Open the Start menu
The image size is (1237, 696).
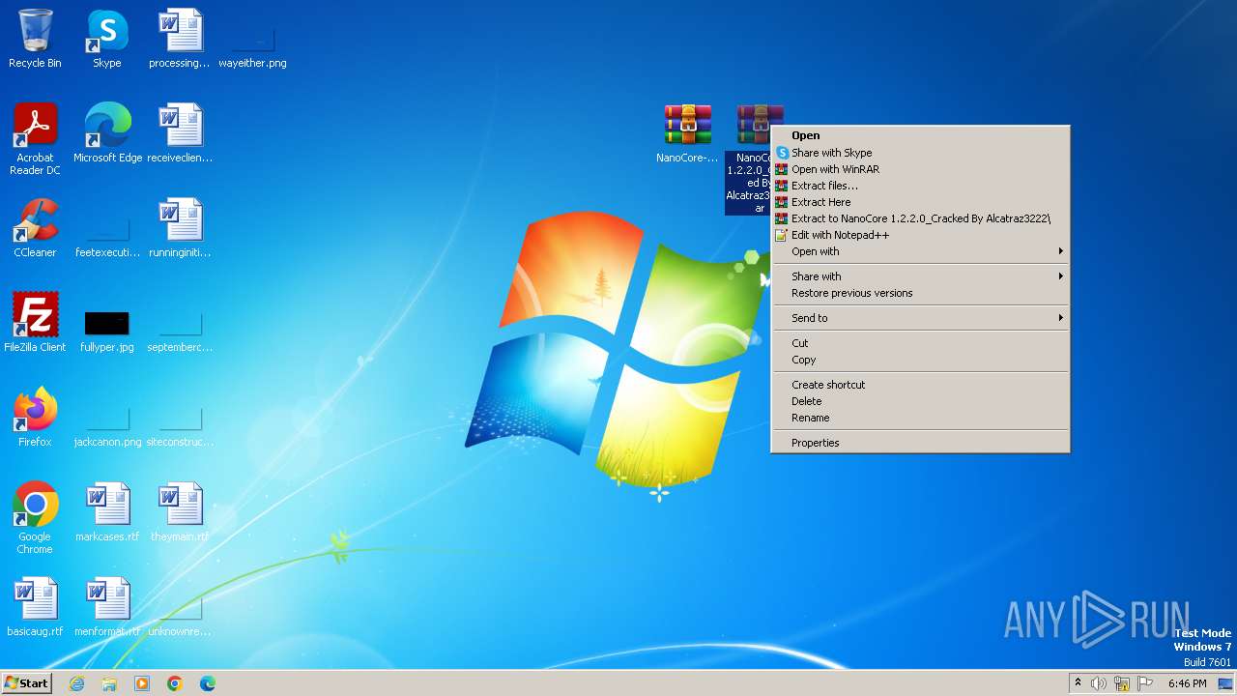26,682
